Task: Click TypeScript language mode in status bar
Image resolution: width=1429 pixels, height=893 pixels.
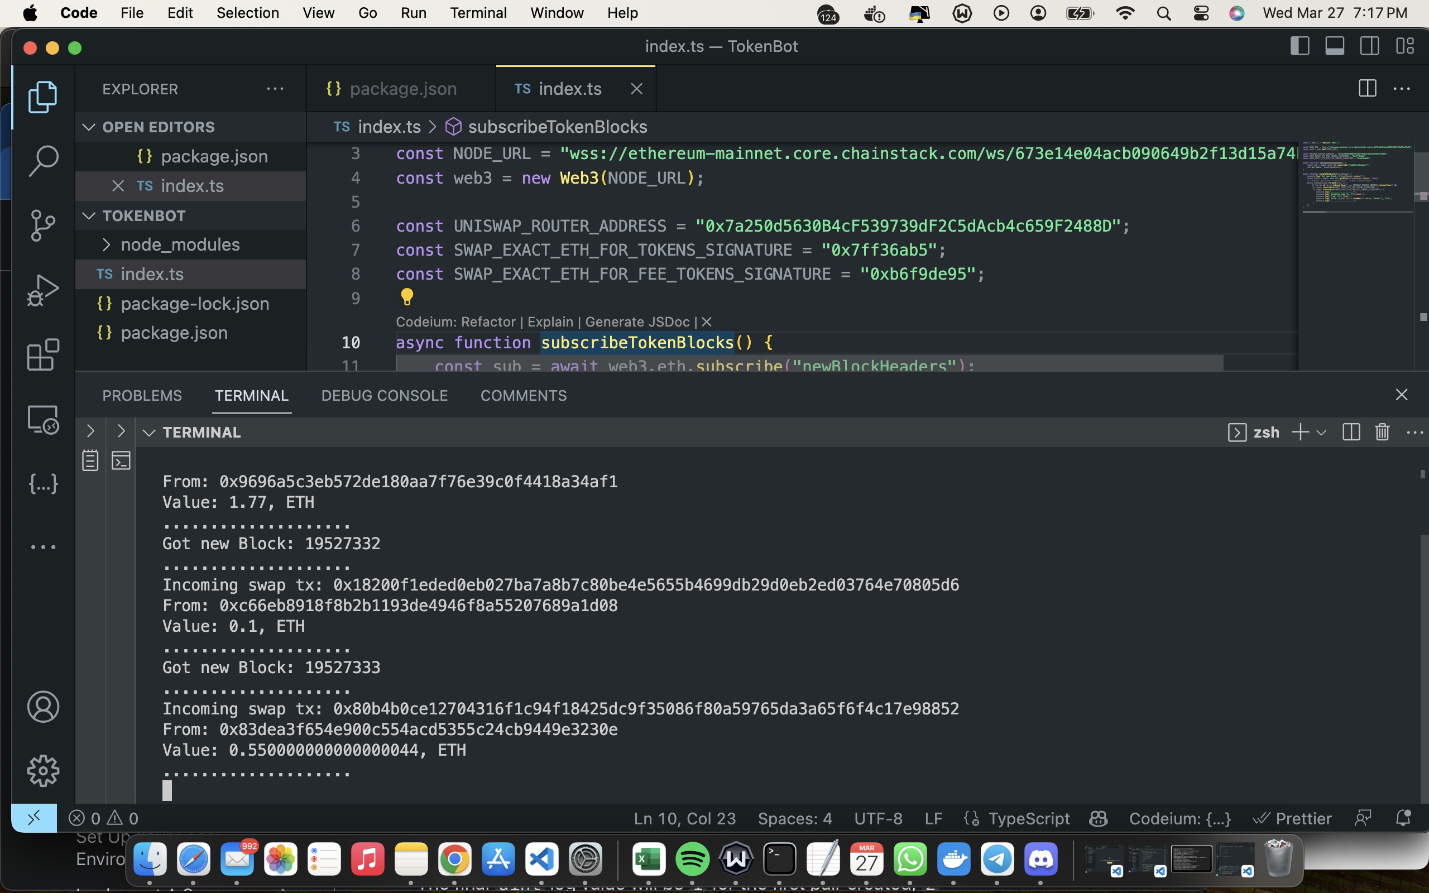Action: tap(1028, 818)
